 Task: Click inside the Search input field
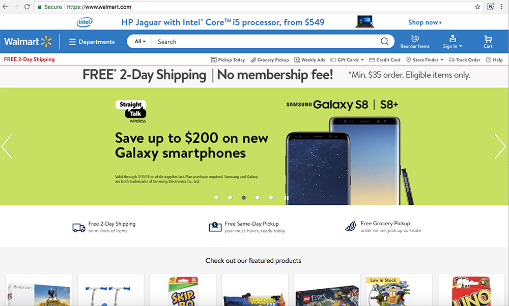(266, 42)
